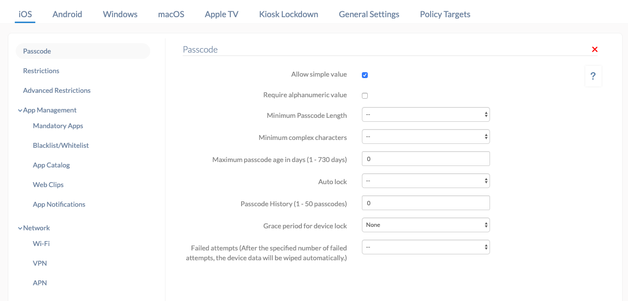The image size is (628, 301).
Task: Click Passcode History input field
Action: tap(426, 203)
